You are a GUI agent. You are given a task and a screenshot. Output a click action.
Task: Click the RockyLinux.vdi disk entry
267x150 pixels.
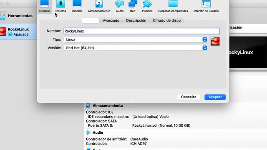click(161, 125)
